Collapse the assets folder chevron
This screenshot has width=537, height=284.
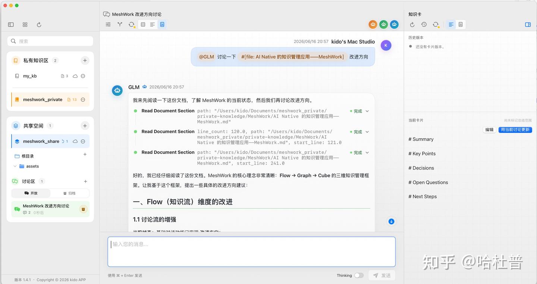click(15, 166)
